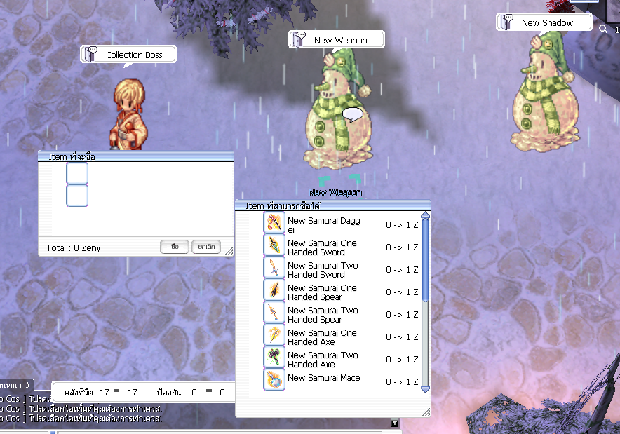Image resolution: width=620 pixels, height=434 pixels.
Task: Select the New Samurai Dagger icon
Action: click(274, 222)
